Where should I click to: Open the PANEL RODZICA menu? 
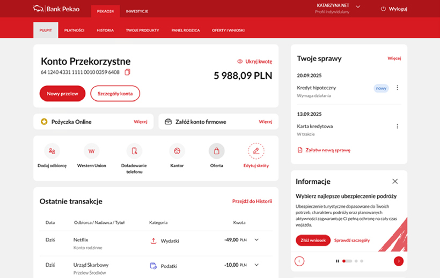tap(186, 30)
